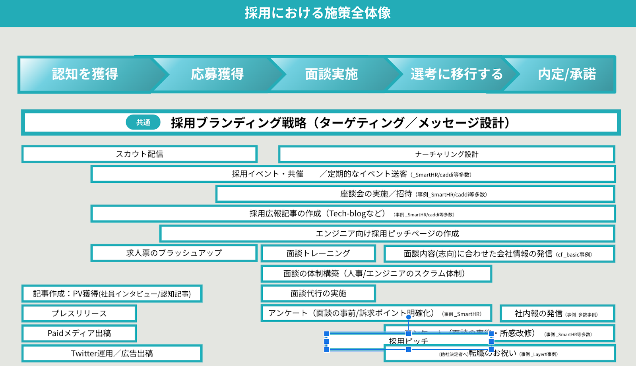Select the 面談内容(志向)に合わせた会社情報の発信 box
636x366 pixels.
tap(499, 254)
